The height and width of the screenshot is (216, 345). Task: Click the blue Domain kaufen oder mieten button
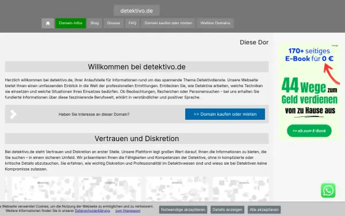(225, 114)
